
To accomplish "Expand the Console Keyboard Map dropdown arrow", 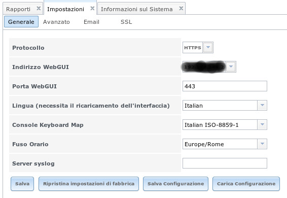I will click(x=262, y=125).
